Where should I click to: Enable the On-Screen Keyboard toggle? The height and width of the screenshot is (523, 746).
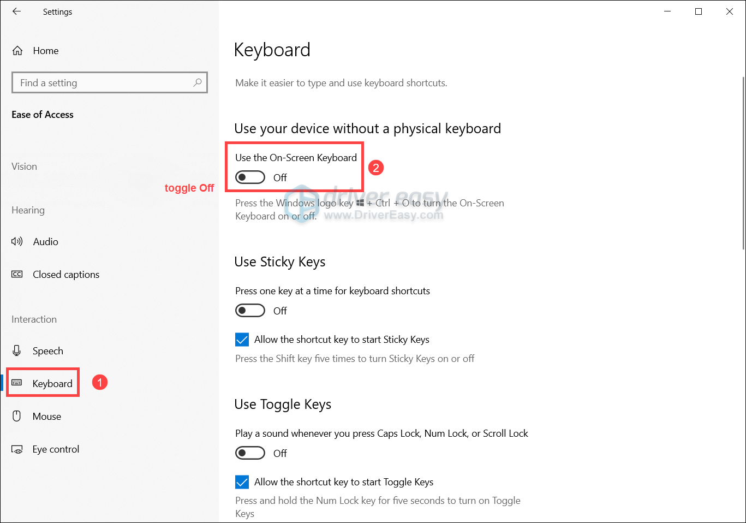(x=250, y=177)
